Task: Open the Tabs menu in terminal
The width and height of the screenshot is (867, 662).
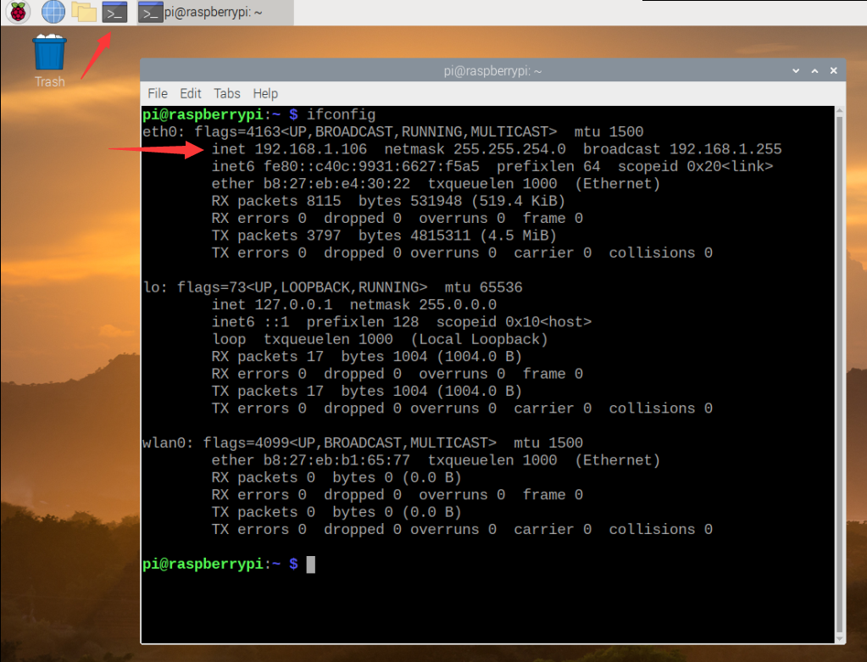Action: [226, 93]
